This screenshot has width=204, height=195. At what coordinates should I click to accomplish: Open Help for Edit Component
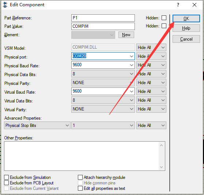click(186, 28)
